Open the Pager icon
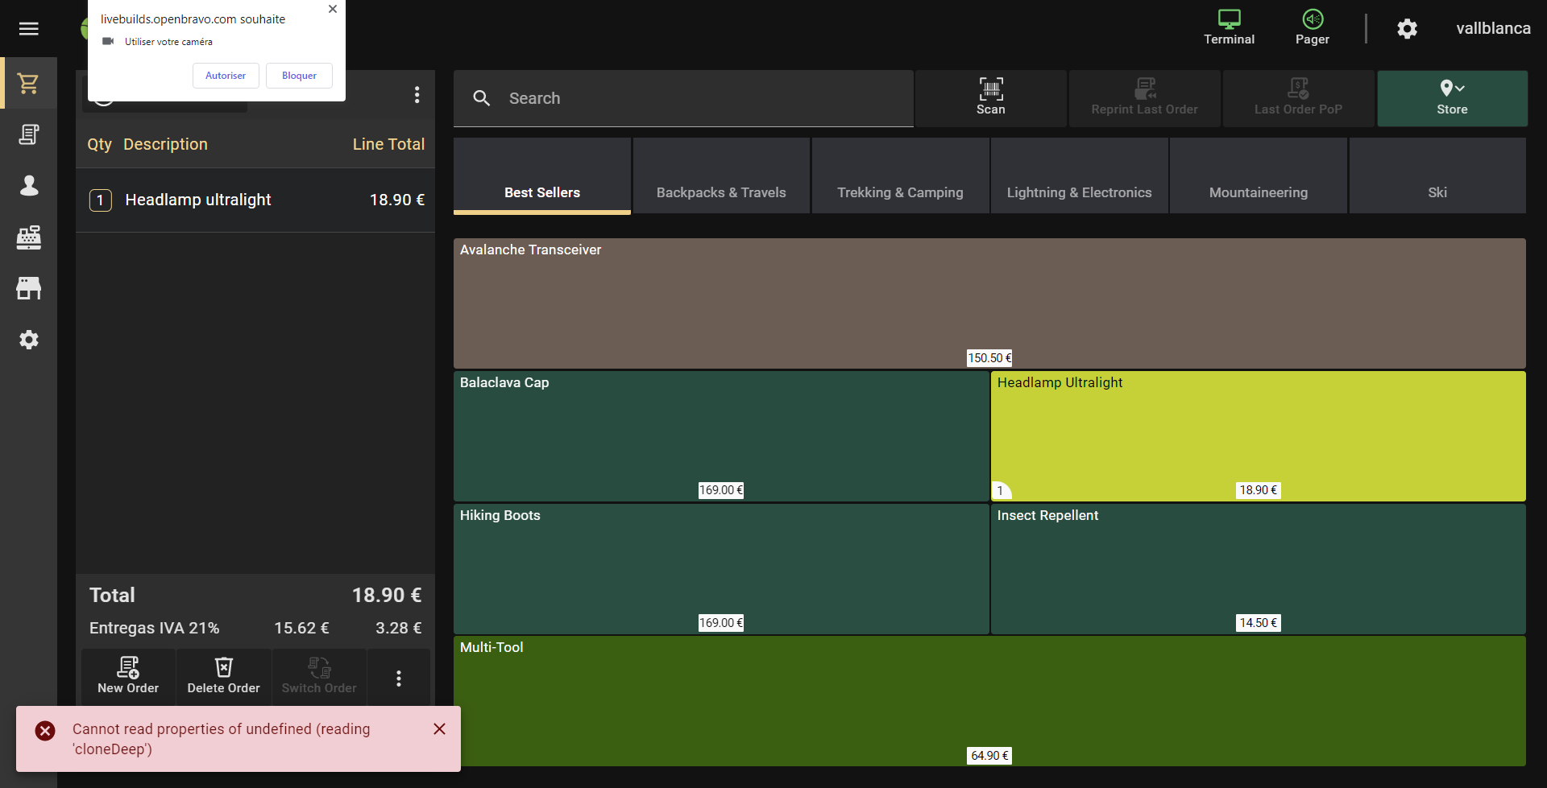1547x788 pixels. (1312, 27)
